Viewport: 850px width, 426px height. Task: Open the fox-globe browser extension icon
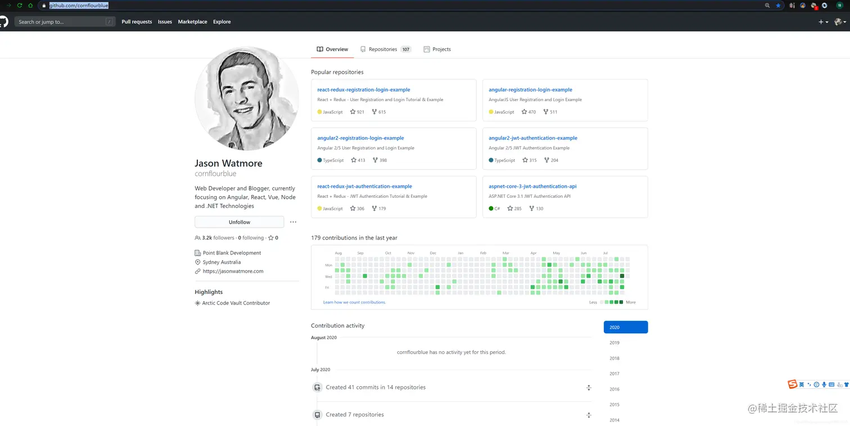(803, 5)
